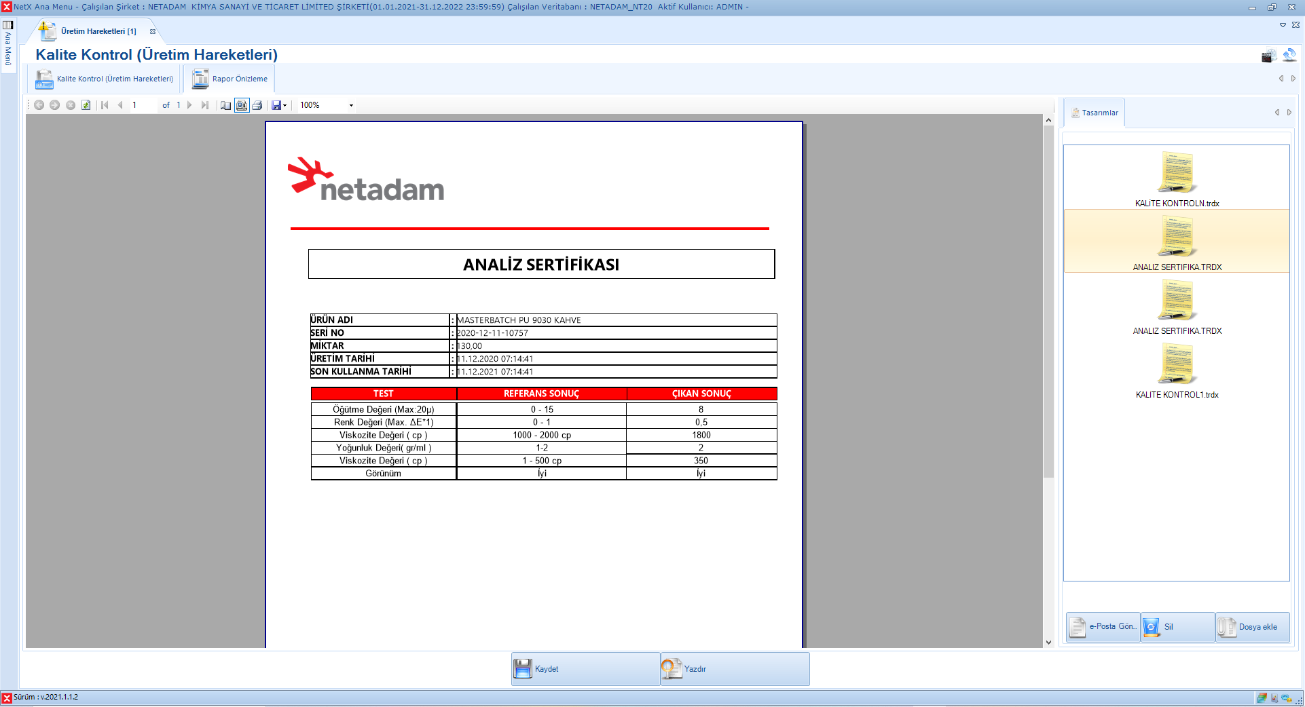Click the video clapperboard icon
This screenshot has width=1305, height=707.
(x=1268, y=56)
